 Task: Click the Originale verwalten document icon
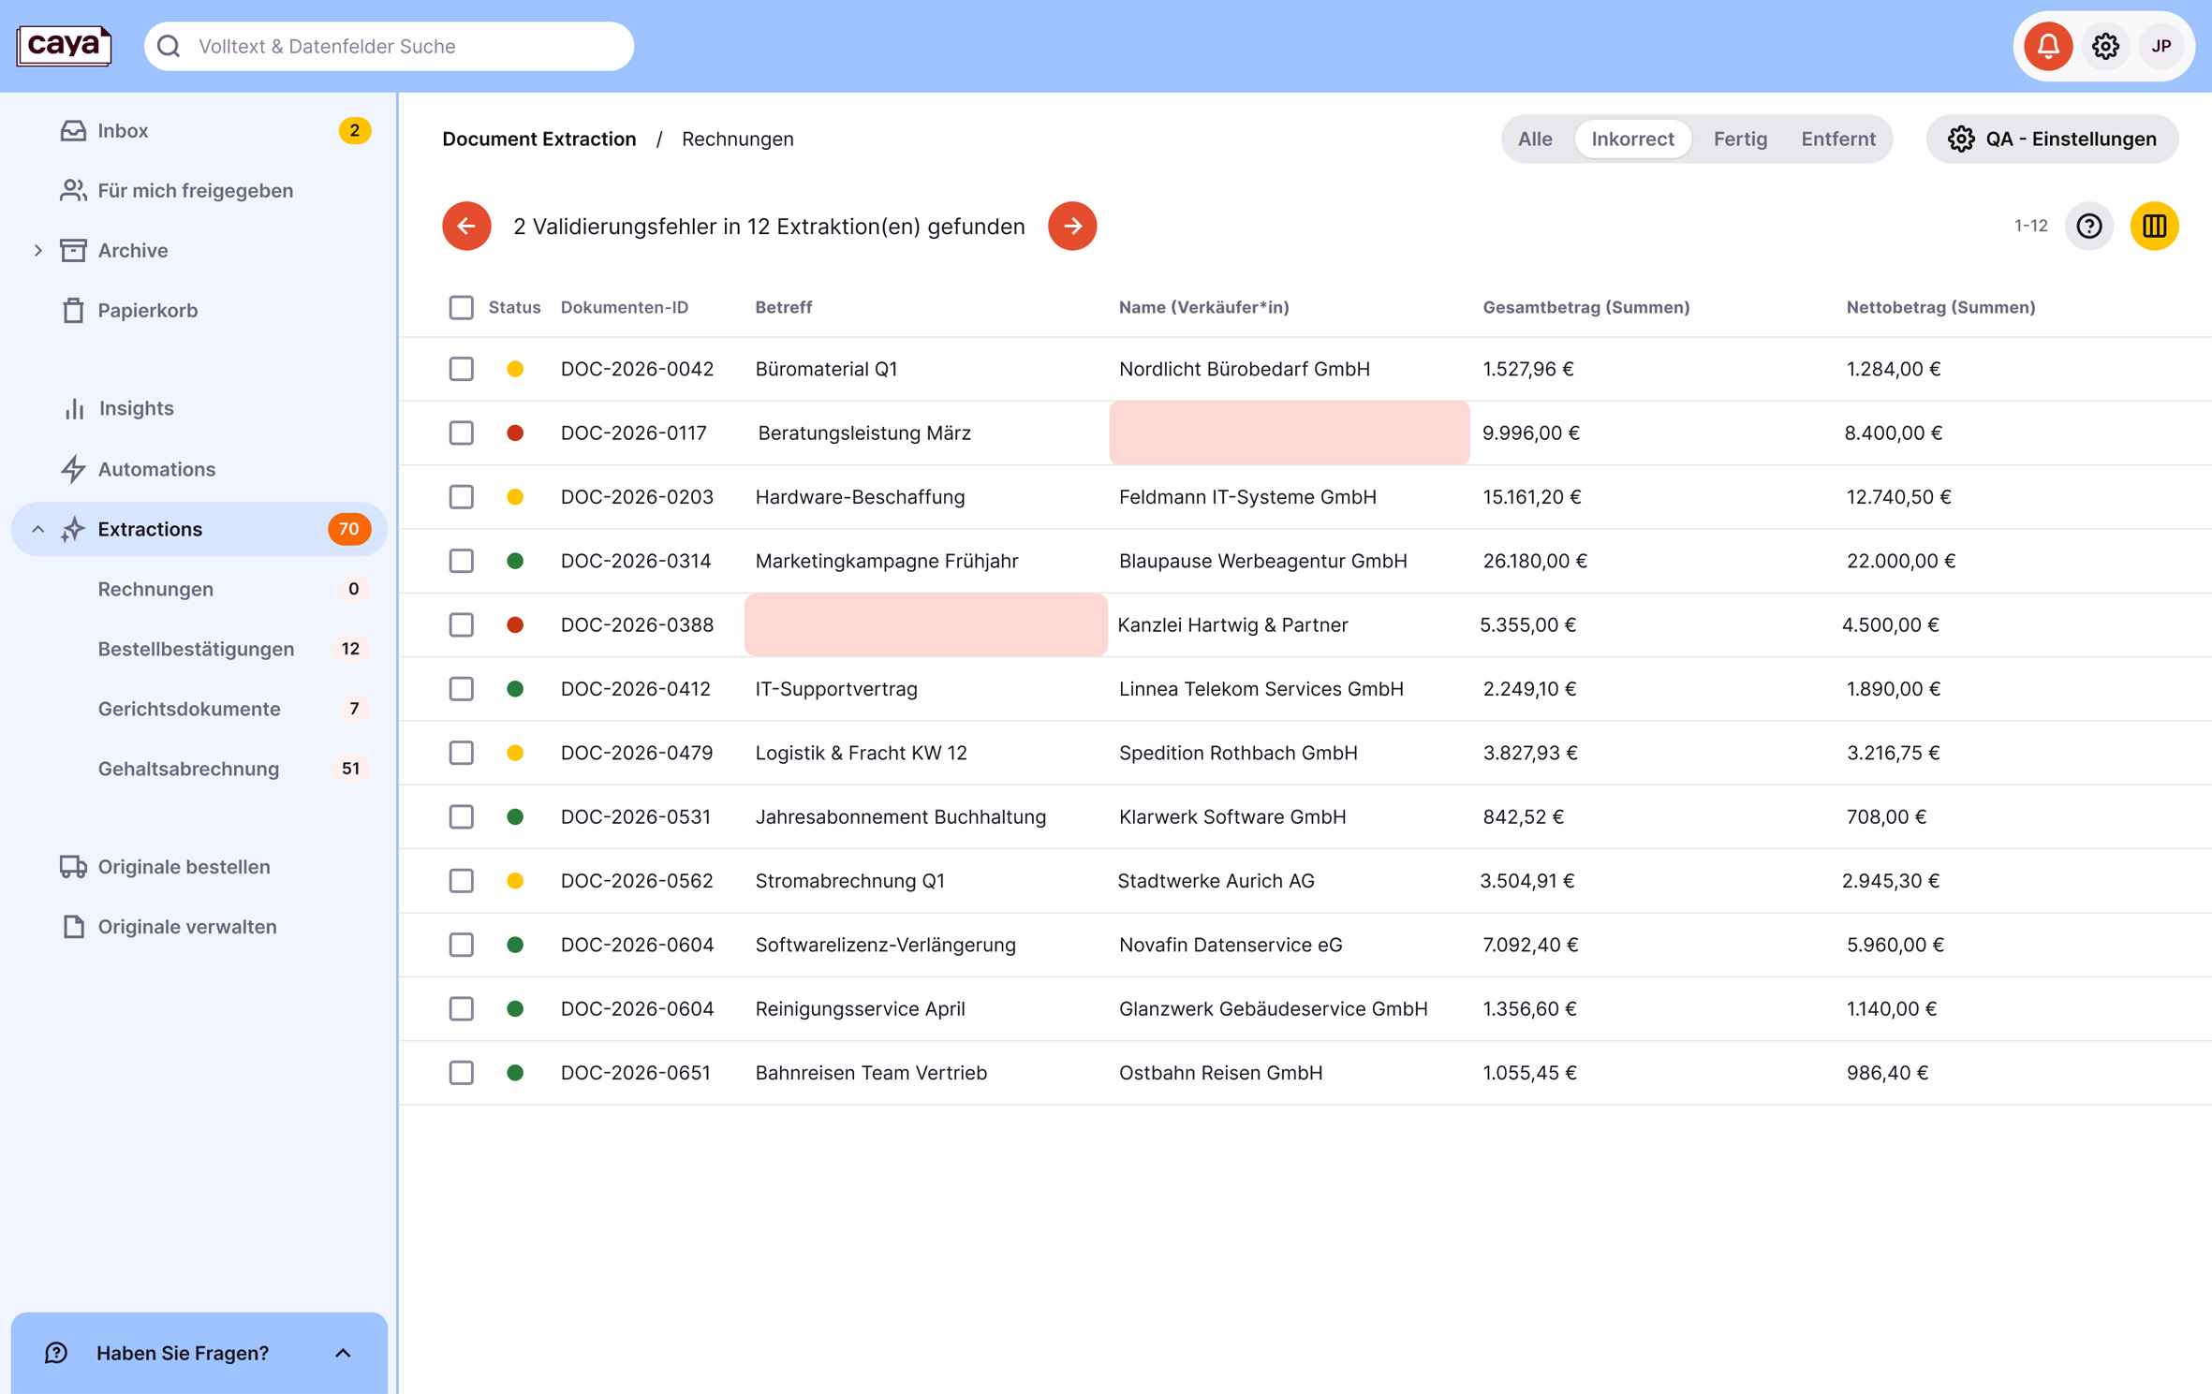pyautogui.click(x=73, y=927)
